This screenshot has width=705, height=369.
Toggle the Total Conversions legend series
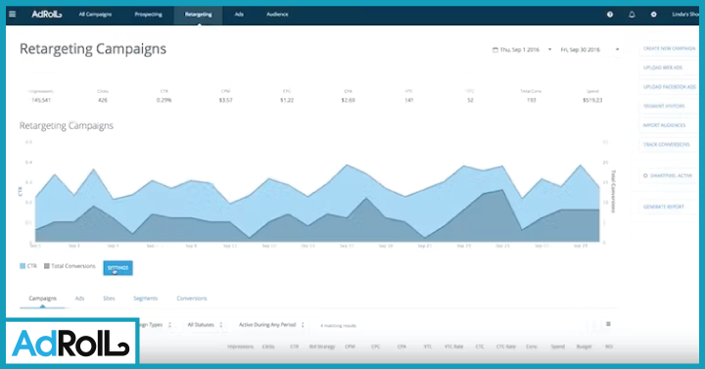tap(70, 266)
